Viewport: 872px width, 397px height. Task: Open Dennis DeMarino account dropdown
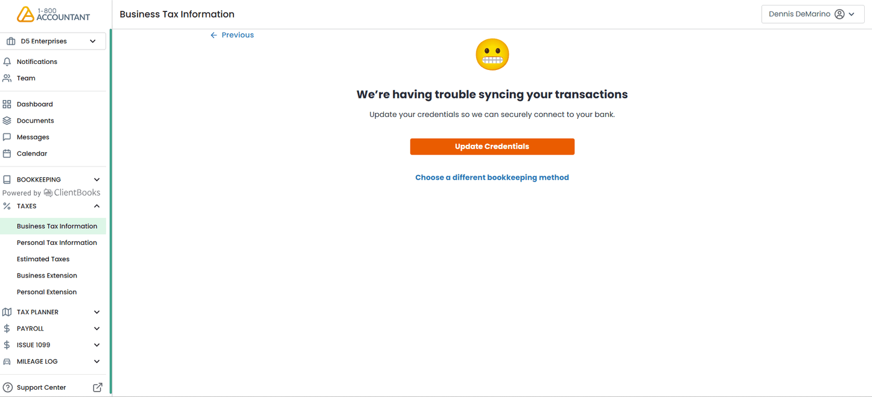pos(812,14)
